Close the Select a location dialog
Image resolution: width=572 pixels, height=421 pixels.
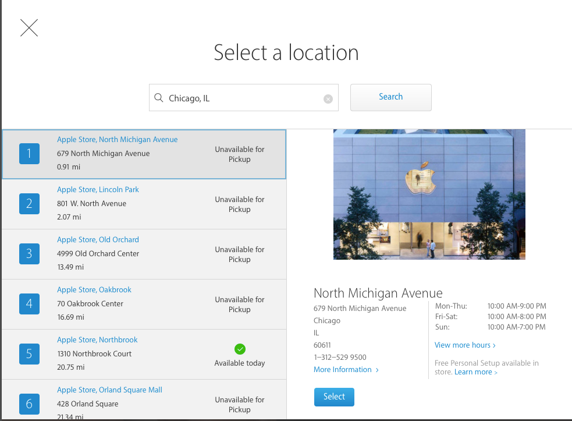29,28
